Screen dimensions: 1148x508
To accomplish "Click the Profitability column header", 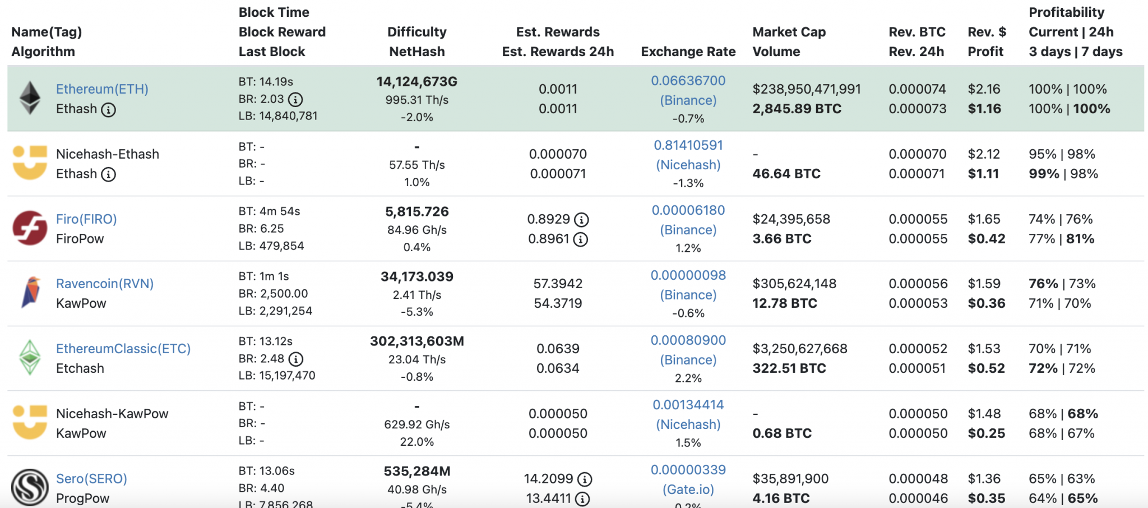I will [1067, 12].
